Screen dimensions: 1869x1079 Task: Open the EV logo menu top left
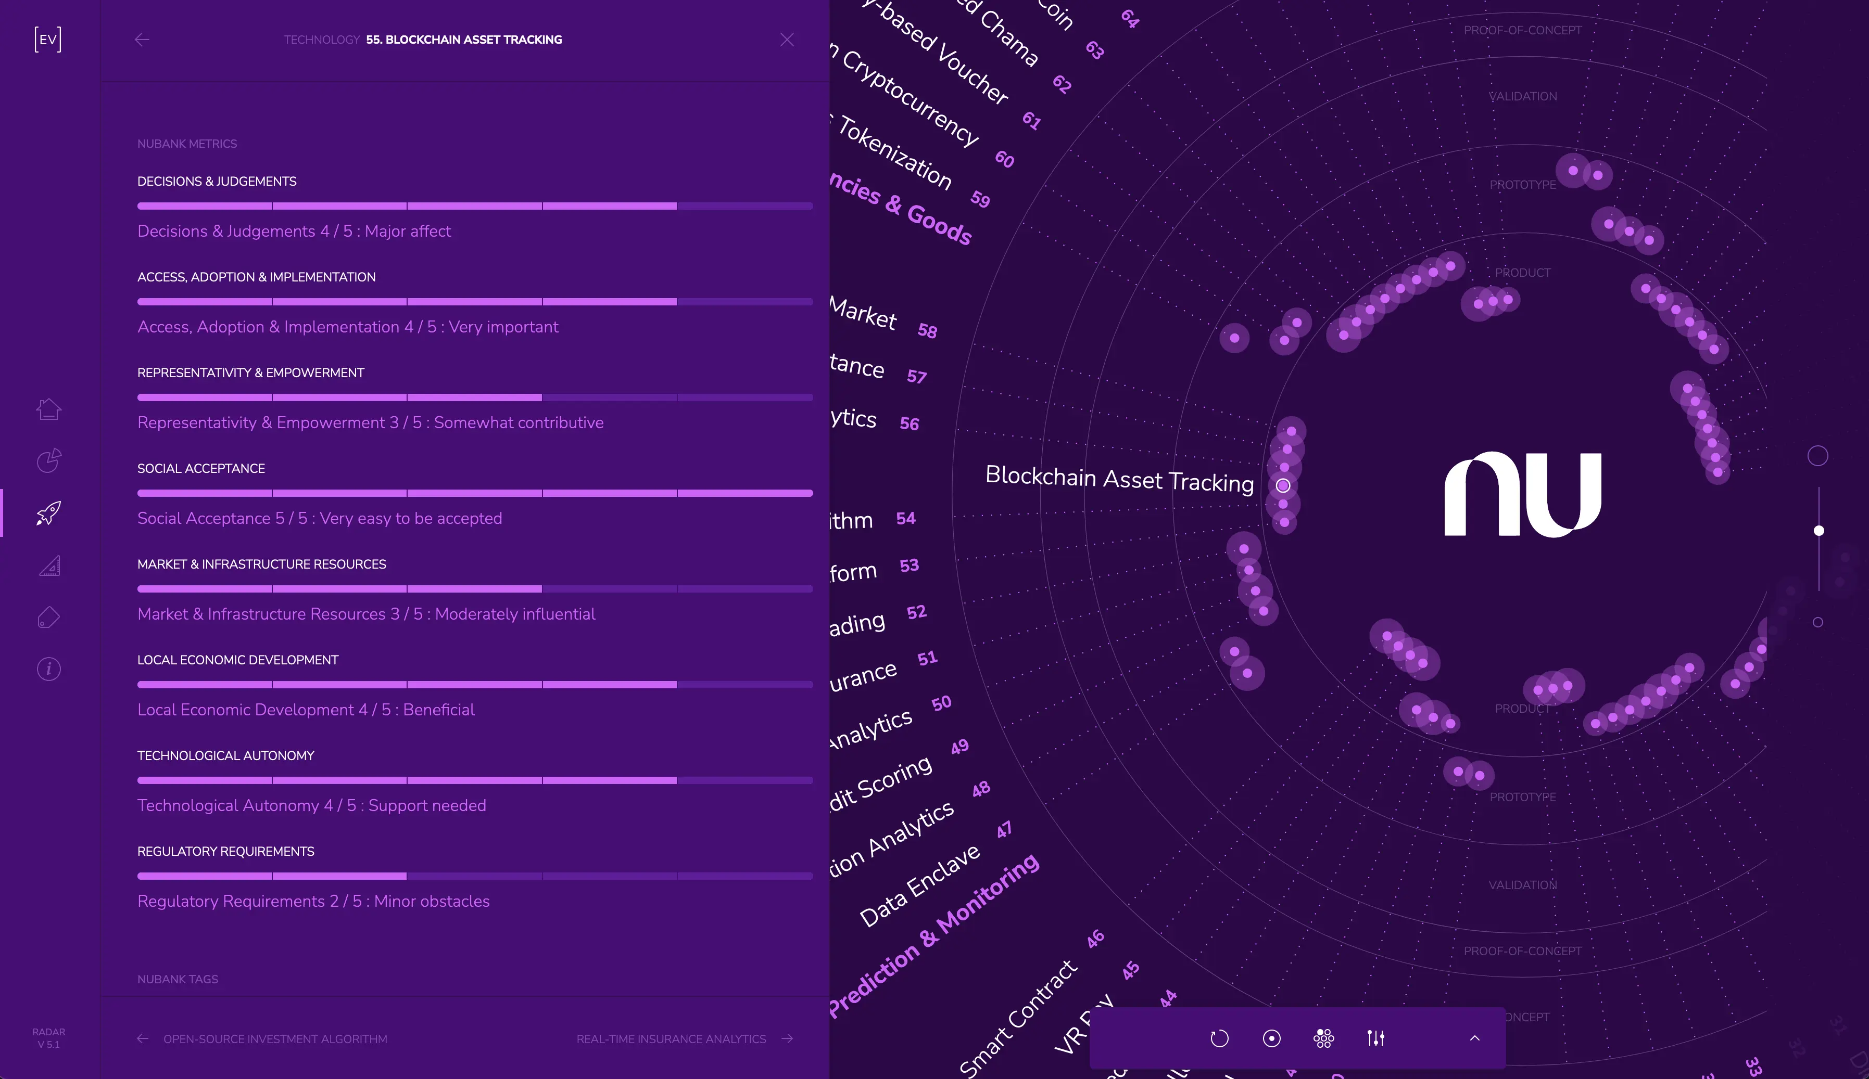(47, 39)
